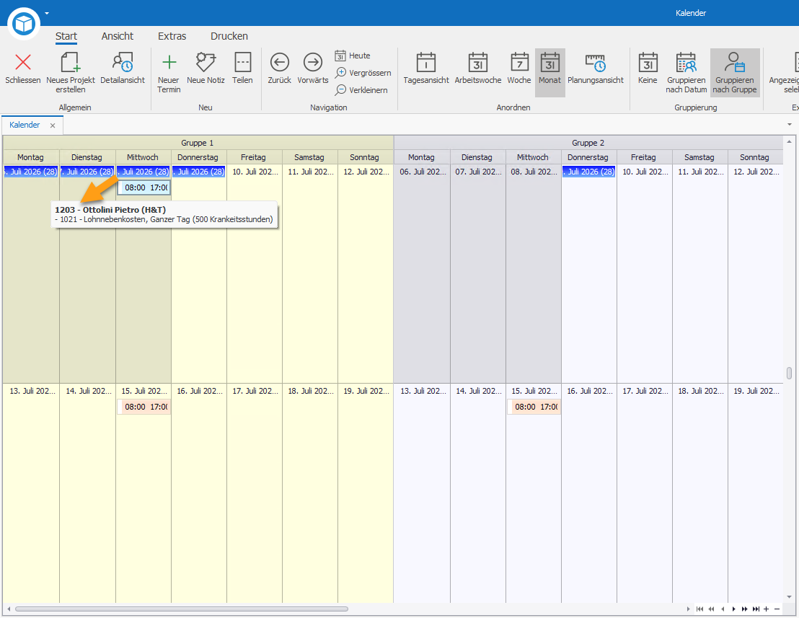
Task: Select the Kalender document tab
Action: coord(25,125)
